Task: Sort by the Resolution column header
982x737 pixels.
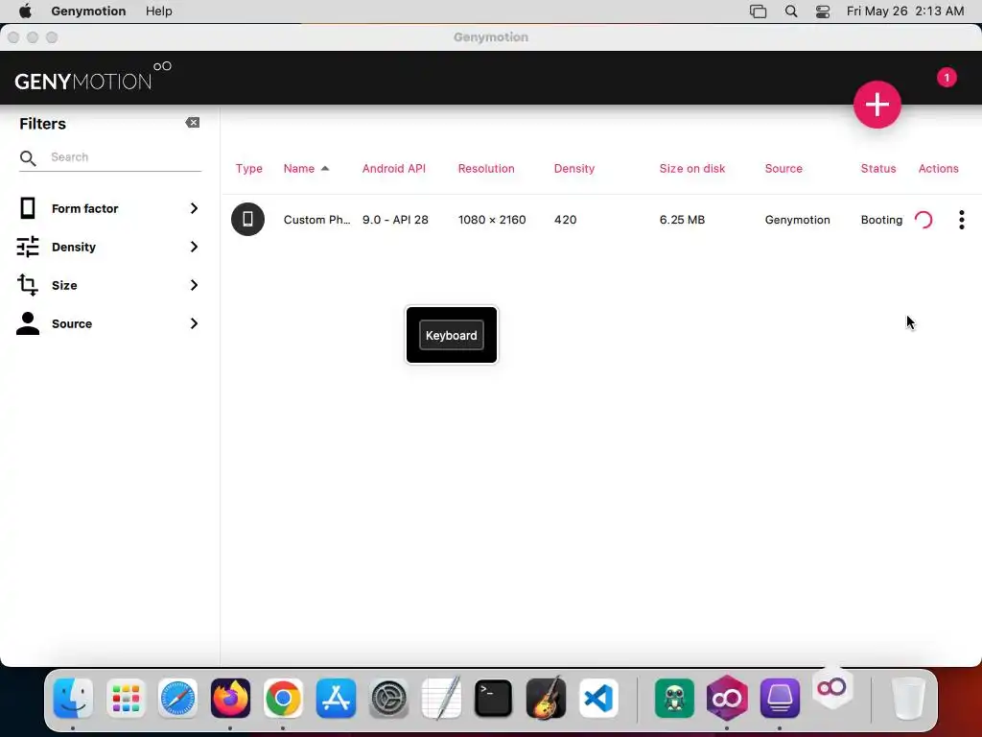Action: [x=486, y=169]
